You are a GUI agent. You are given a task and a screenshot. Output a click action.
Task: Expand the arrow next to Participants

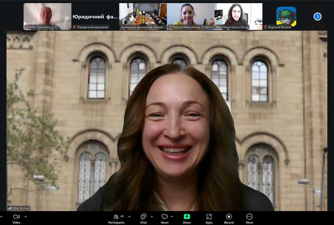(x=129, y=216)
